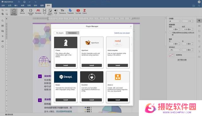The image size is (202, 116).
Task: Open table settings icon in right sidebar
Action: pyautogui.click(x=199, y=26)
